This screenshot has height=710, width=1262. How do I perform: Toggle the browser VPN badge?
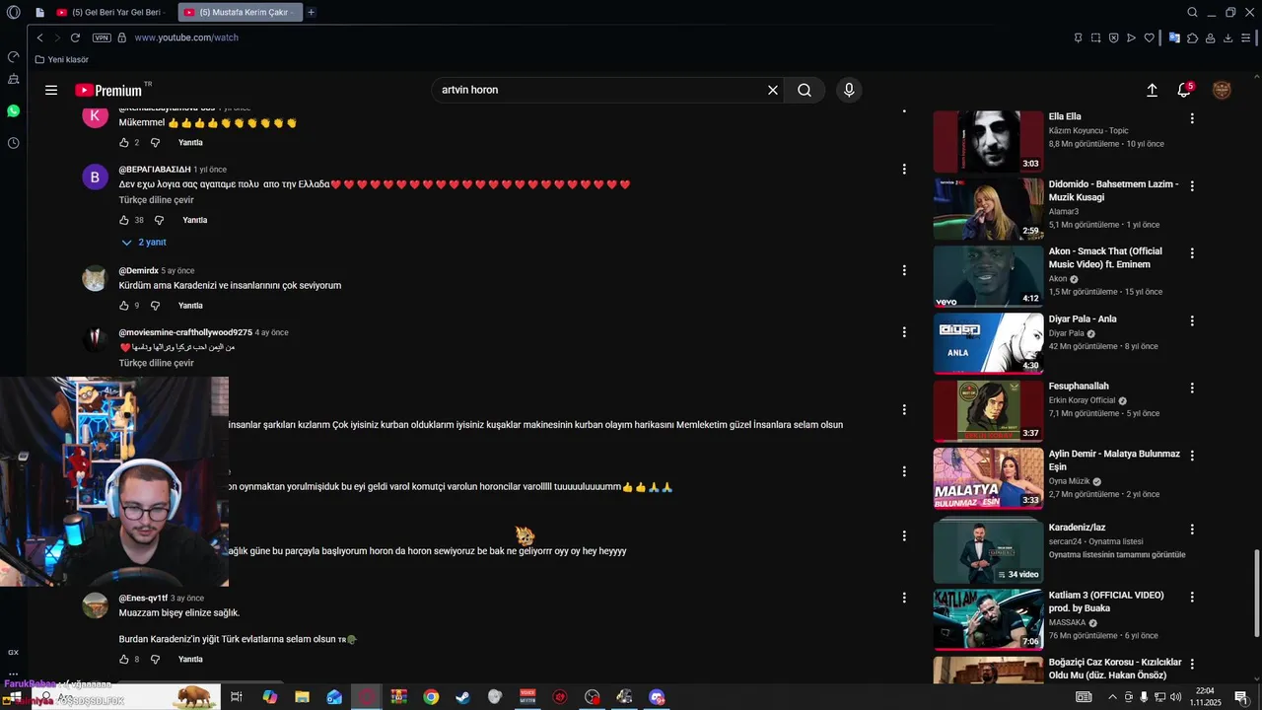tap(102, 37)
